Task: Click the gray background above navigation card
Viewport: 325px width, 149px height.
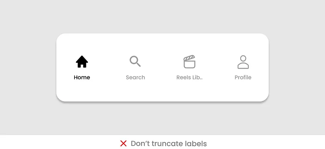Action: pos(162,16)
